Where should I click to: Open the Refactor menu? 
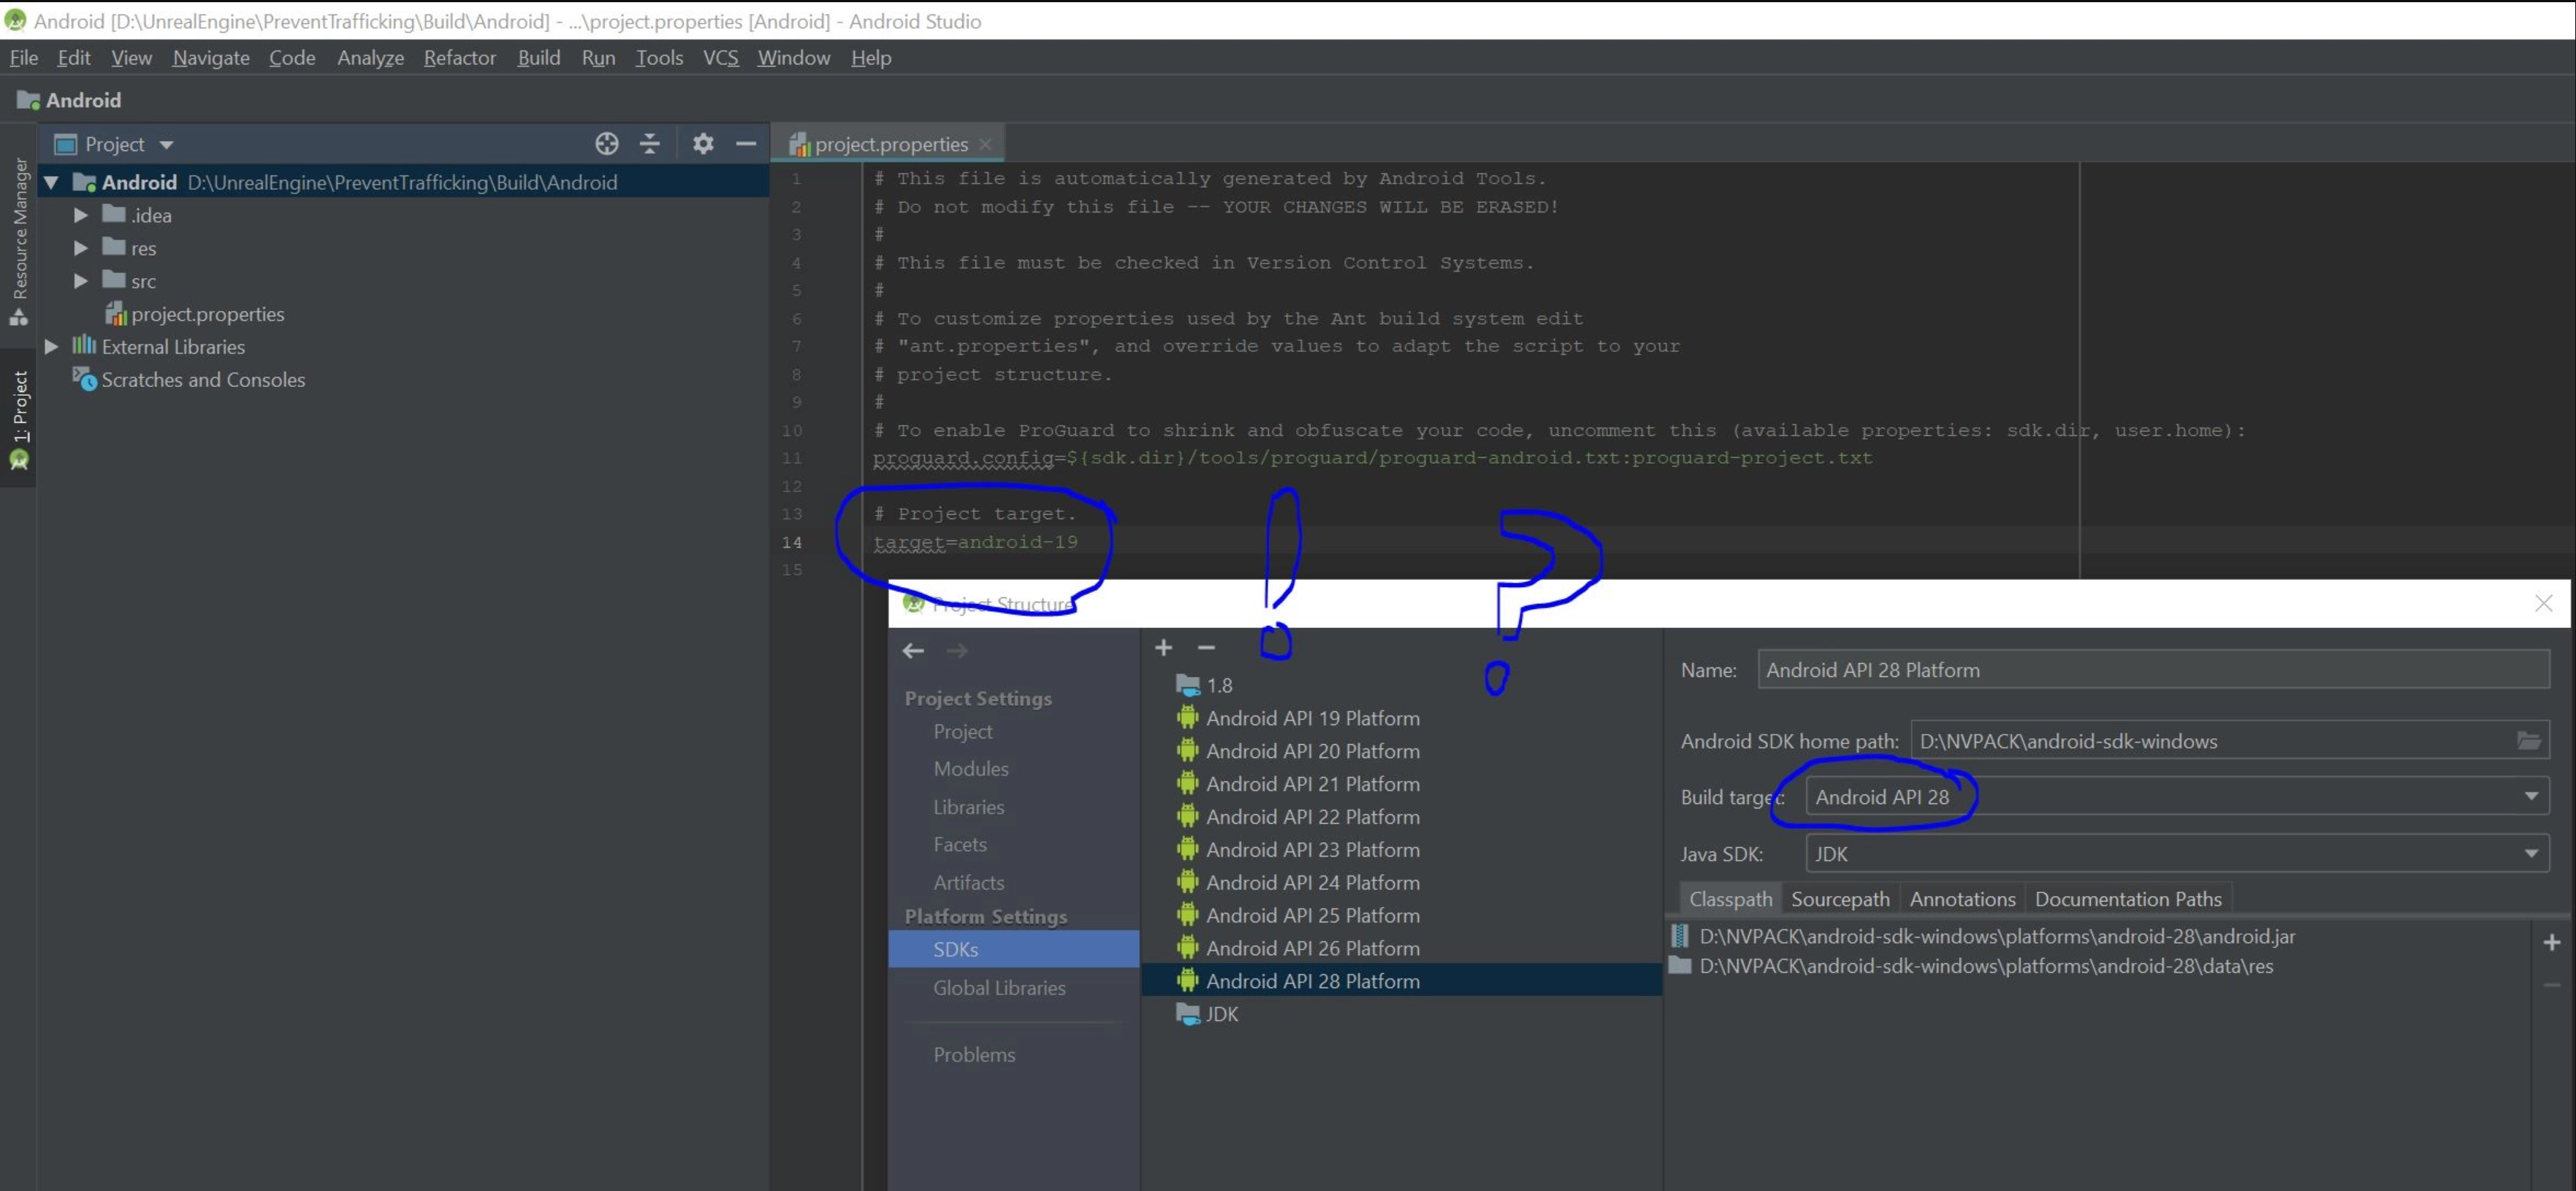[x=459, y=58]
